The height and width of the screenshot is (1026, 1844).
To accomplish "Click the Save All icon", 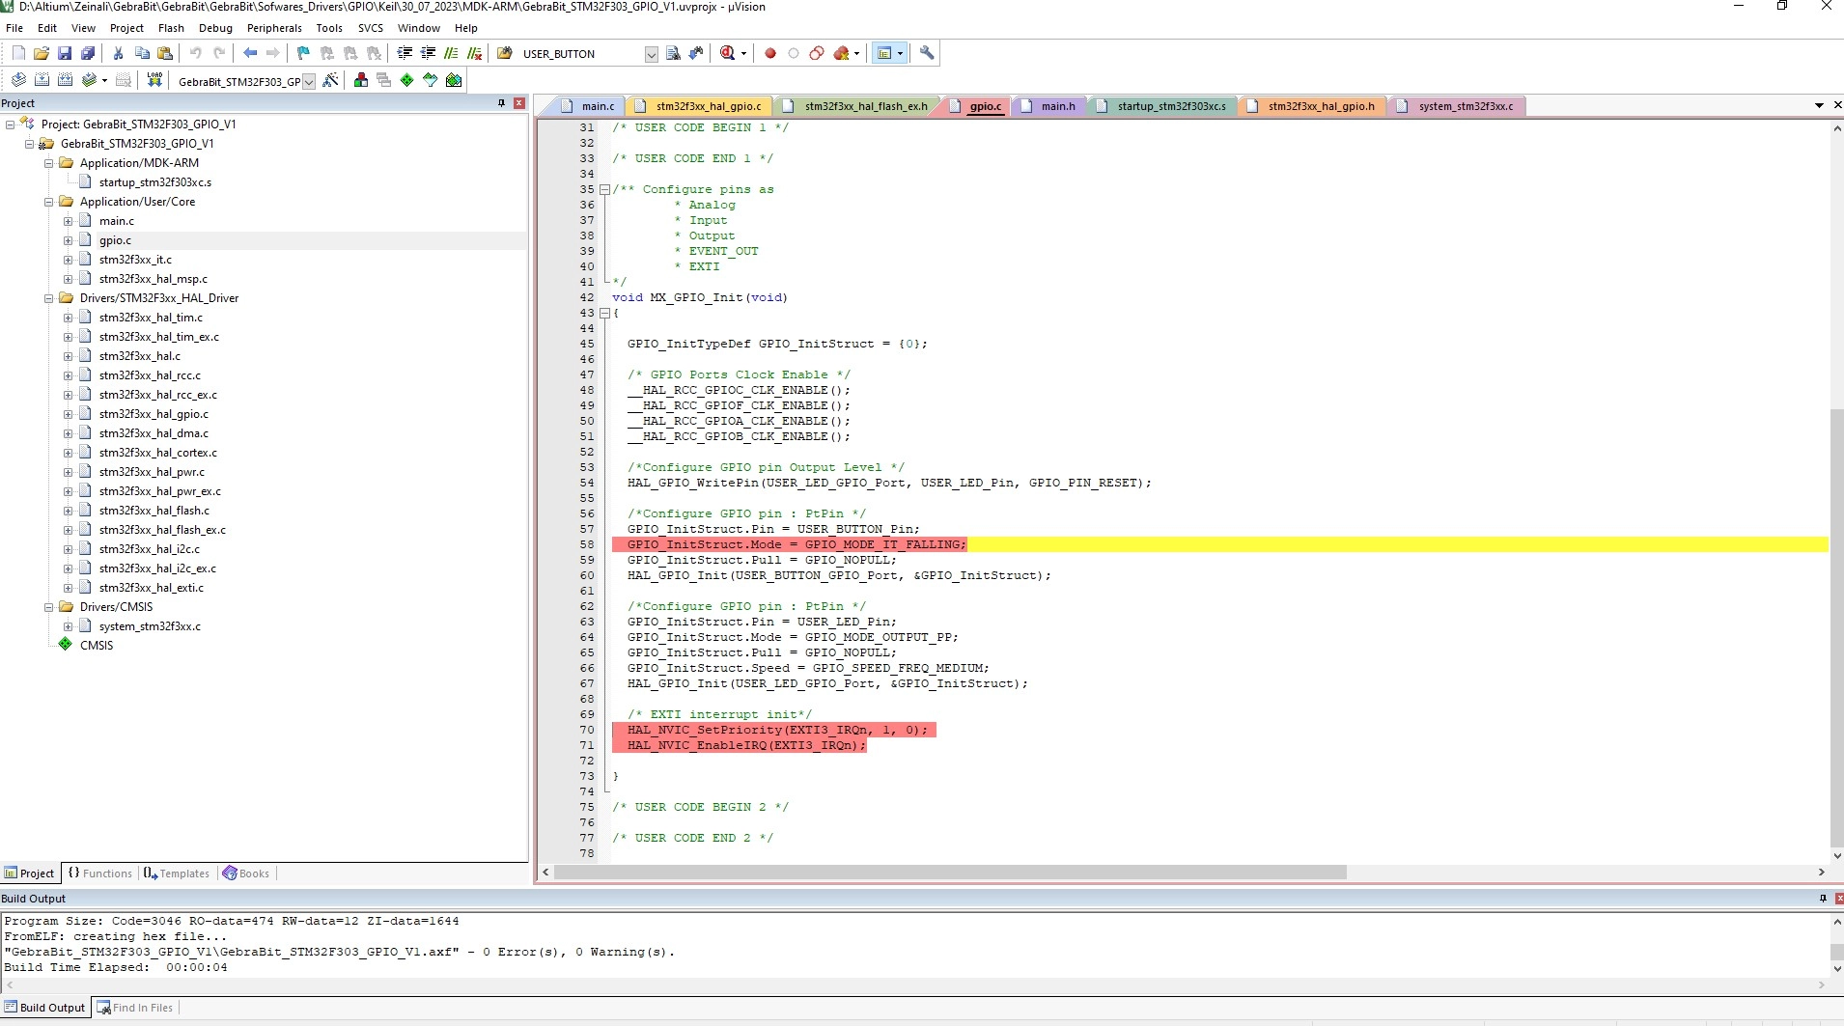I will point(88,54).
